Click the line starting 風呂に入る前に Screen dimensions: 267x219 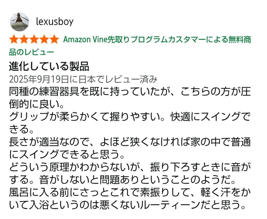click(x=130, y=193)
